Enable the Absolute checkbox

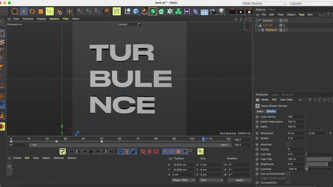click(x=288, y=144)
